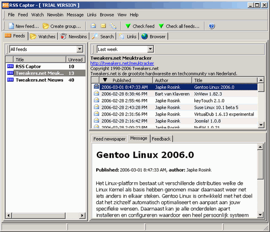Click message list scrollbar down arrow
270x232 pixels.
(x=261, y=125)
